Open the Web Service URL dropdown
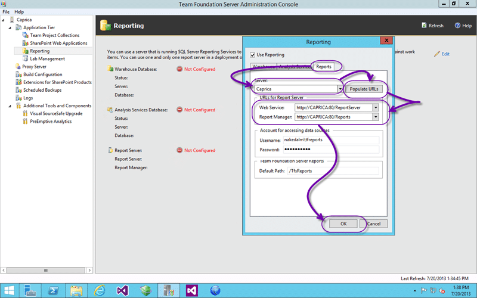477x298 pixels. pyautogui.click(x=376, y=107)
